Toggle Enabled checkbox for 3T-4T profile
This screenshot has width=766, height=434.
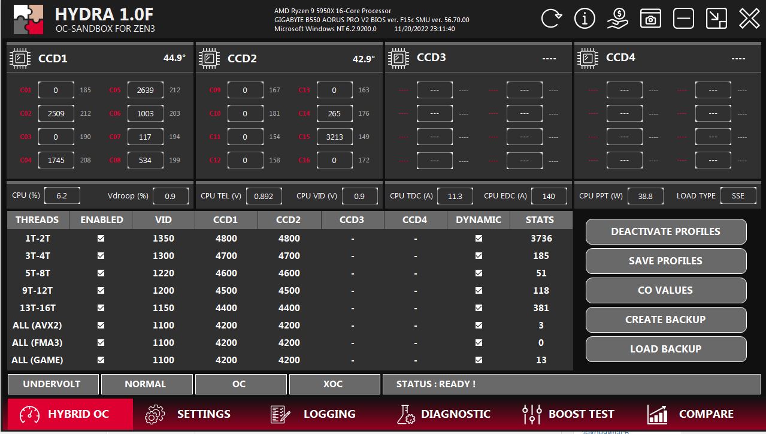(x=101, y=255)
